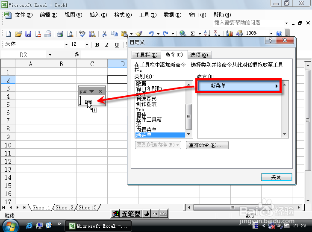Switch to Sheet2 tab
Screen dimensions: 312x232
[65, 208]
